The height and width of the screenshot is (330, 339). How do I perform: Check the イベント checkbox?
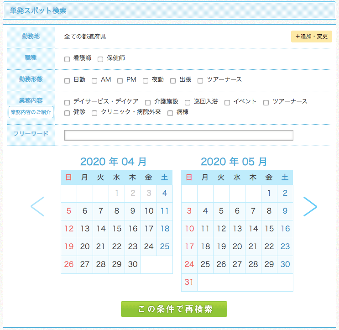(227, 103)
